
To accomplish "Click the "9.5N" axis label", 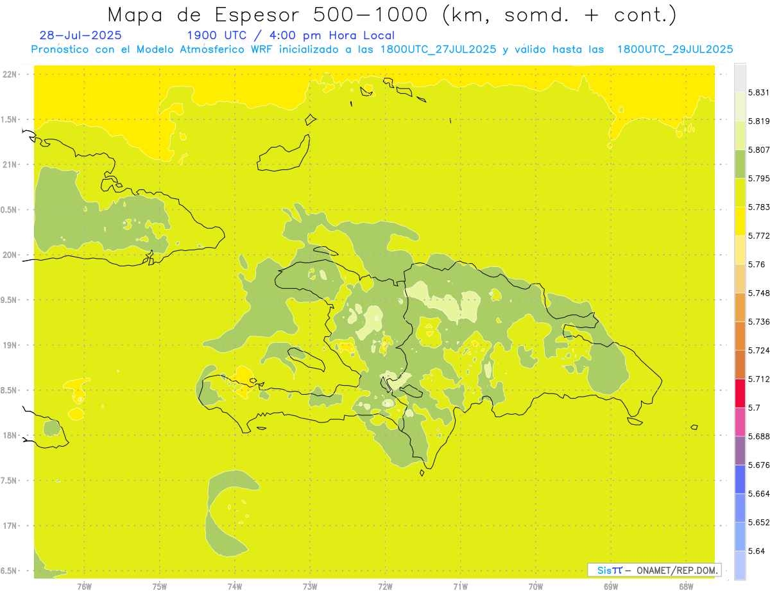I will 10,300.
